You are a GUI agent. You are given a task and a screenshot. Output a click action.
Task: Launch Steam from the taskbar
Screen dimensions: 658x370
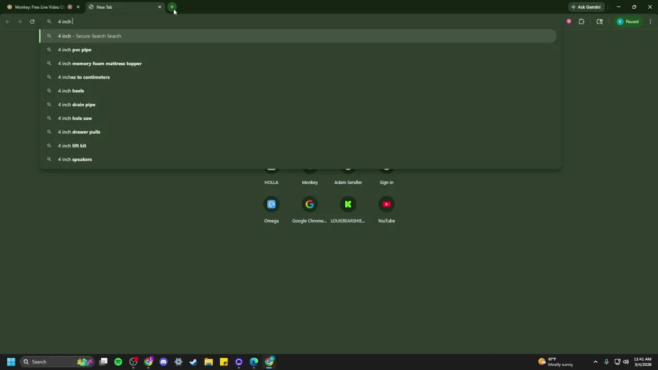pos(193,362)
